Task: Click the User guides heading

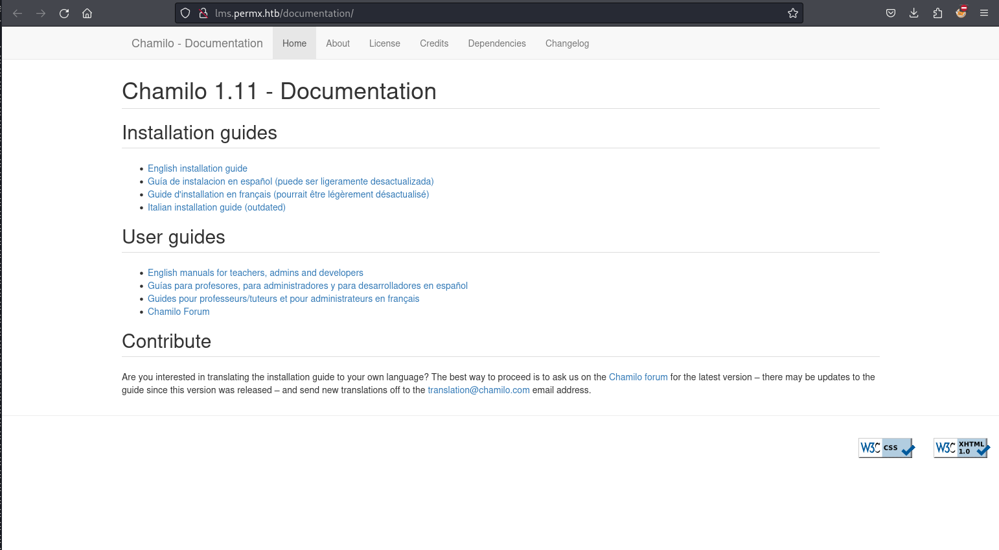Action: pyautogui.click(x=174, y=237)
